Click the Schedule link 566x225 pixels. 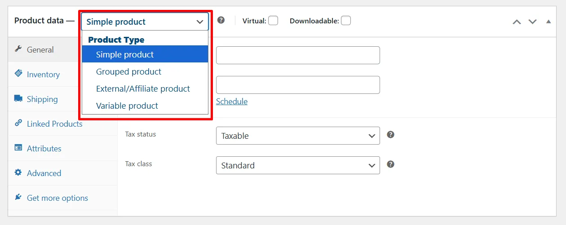(232, 101)
